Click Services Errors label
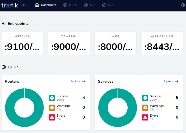Image resolution: width=186 pixels, height=133 pixels. click(x=154, y=116)
